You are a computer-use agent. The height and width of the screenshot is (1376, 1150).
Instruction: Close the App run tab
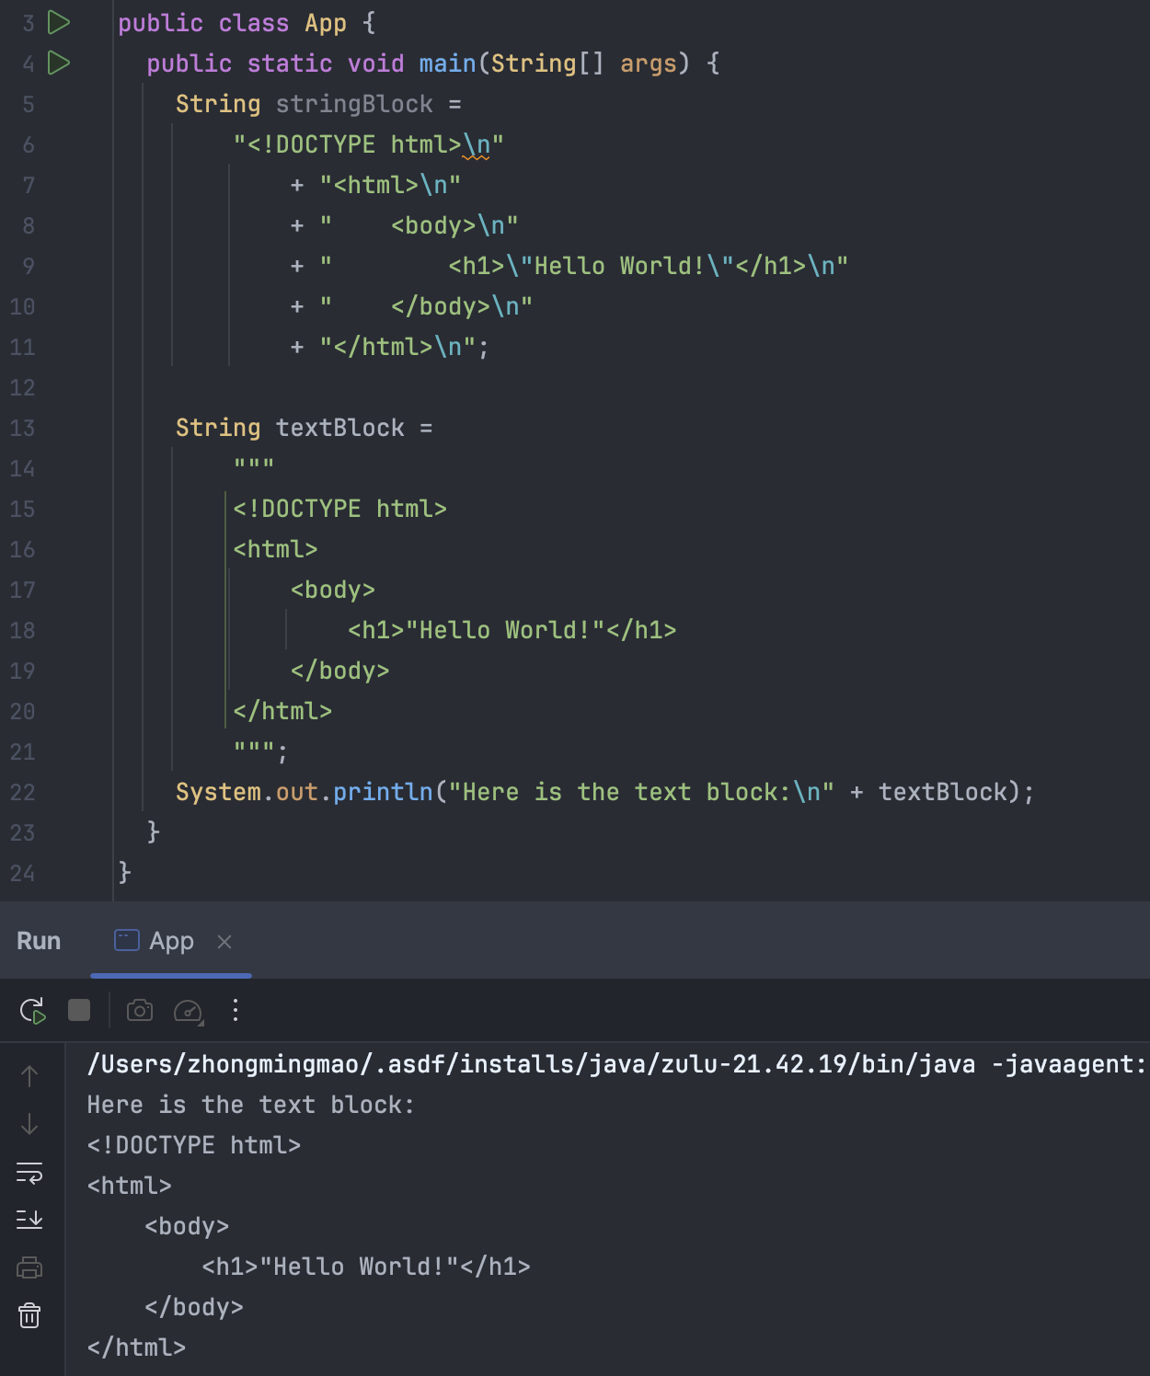point(224,942)
